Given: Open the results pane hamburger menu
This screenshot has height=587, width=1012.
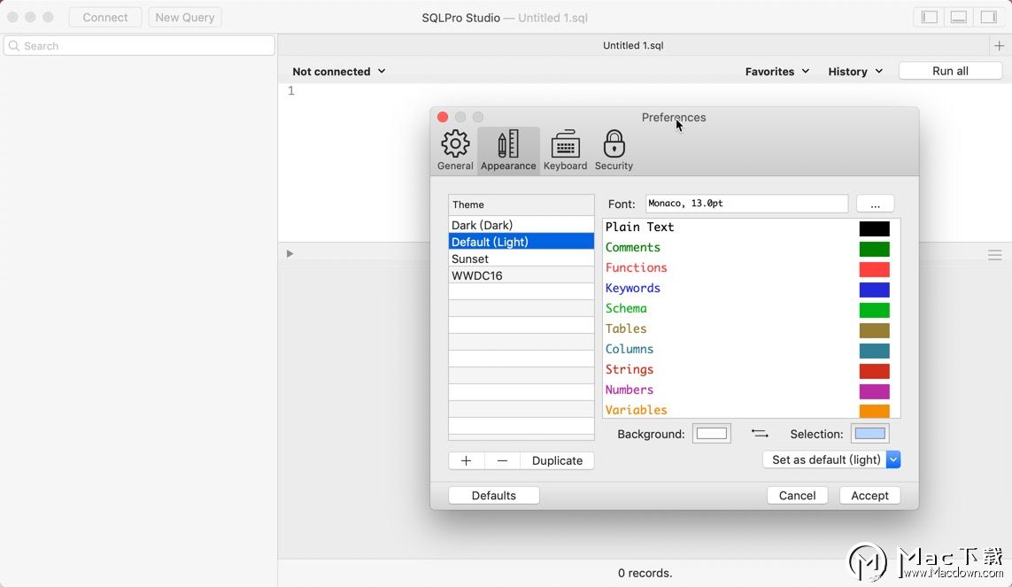Looking at the screenshot, I should coord(994,255).
